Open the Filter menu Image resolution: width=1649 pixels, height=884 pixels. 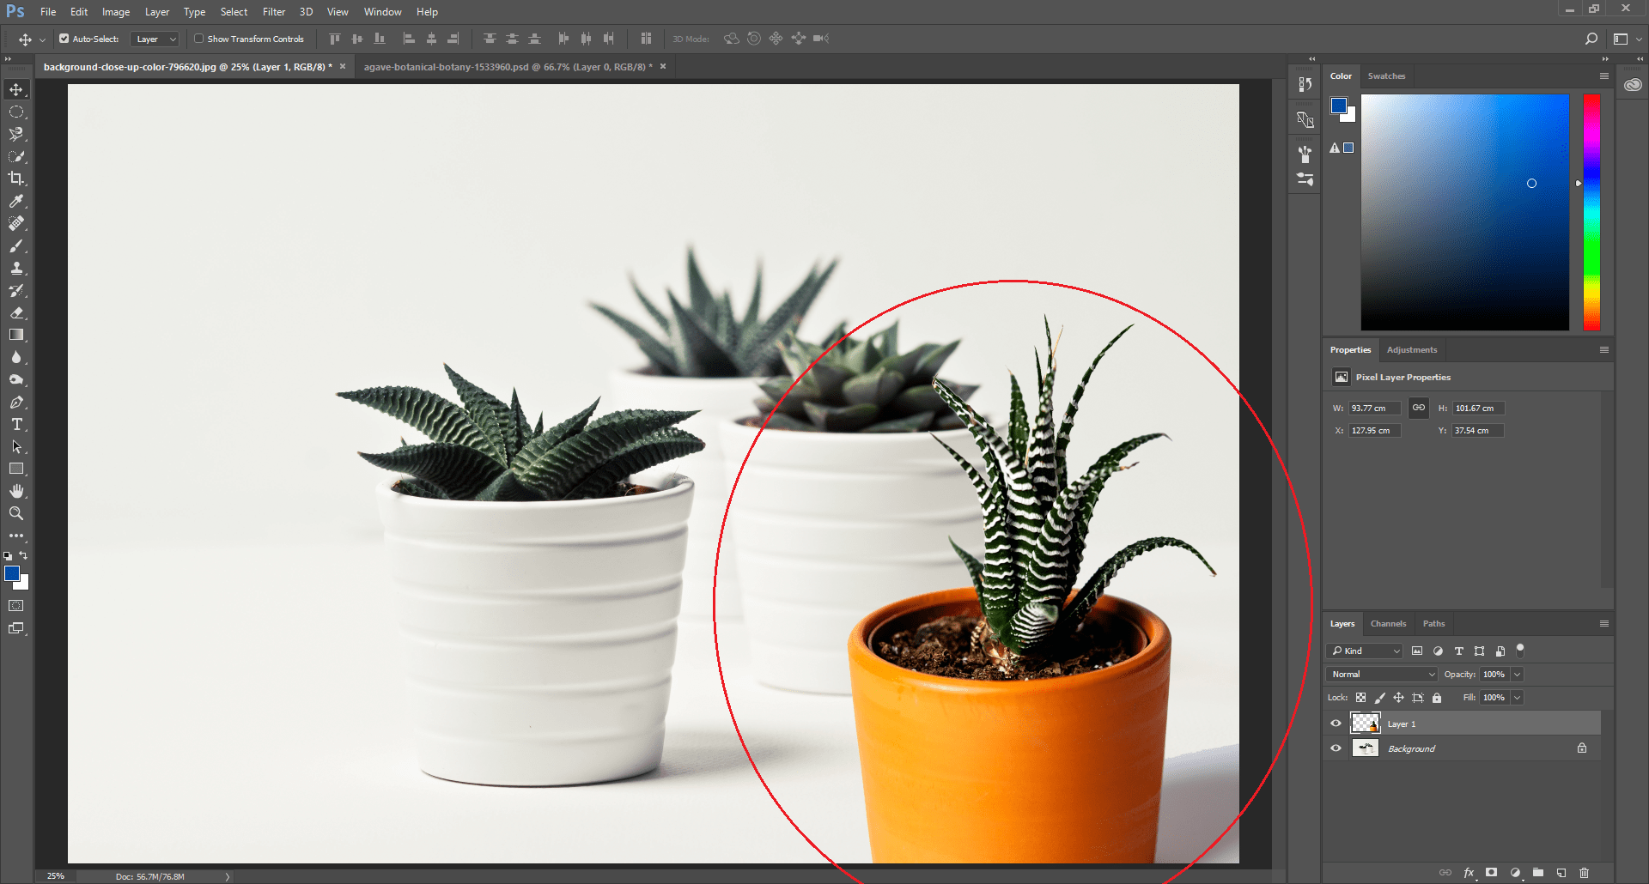(274, 12)
